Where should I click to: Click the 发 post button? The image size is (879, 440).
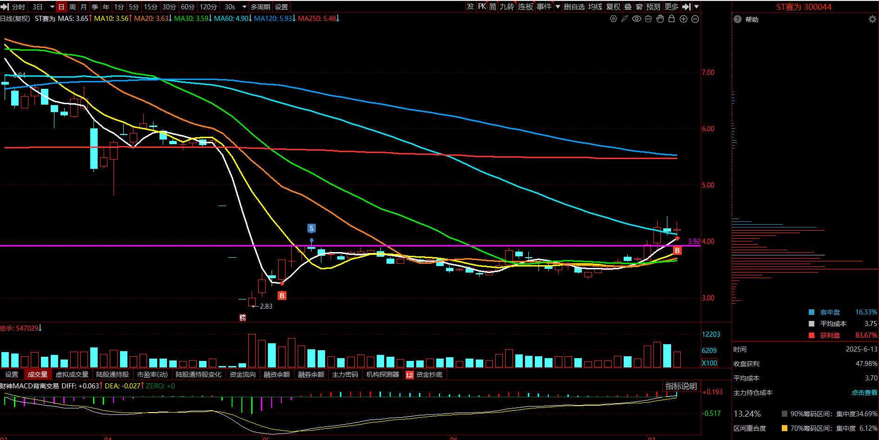[x=471, y=7]
